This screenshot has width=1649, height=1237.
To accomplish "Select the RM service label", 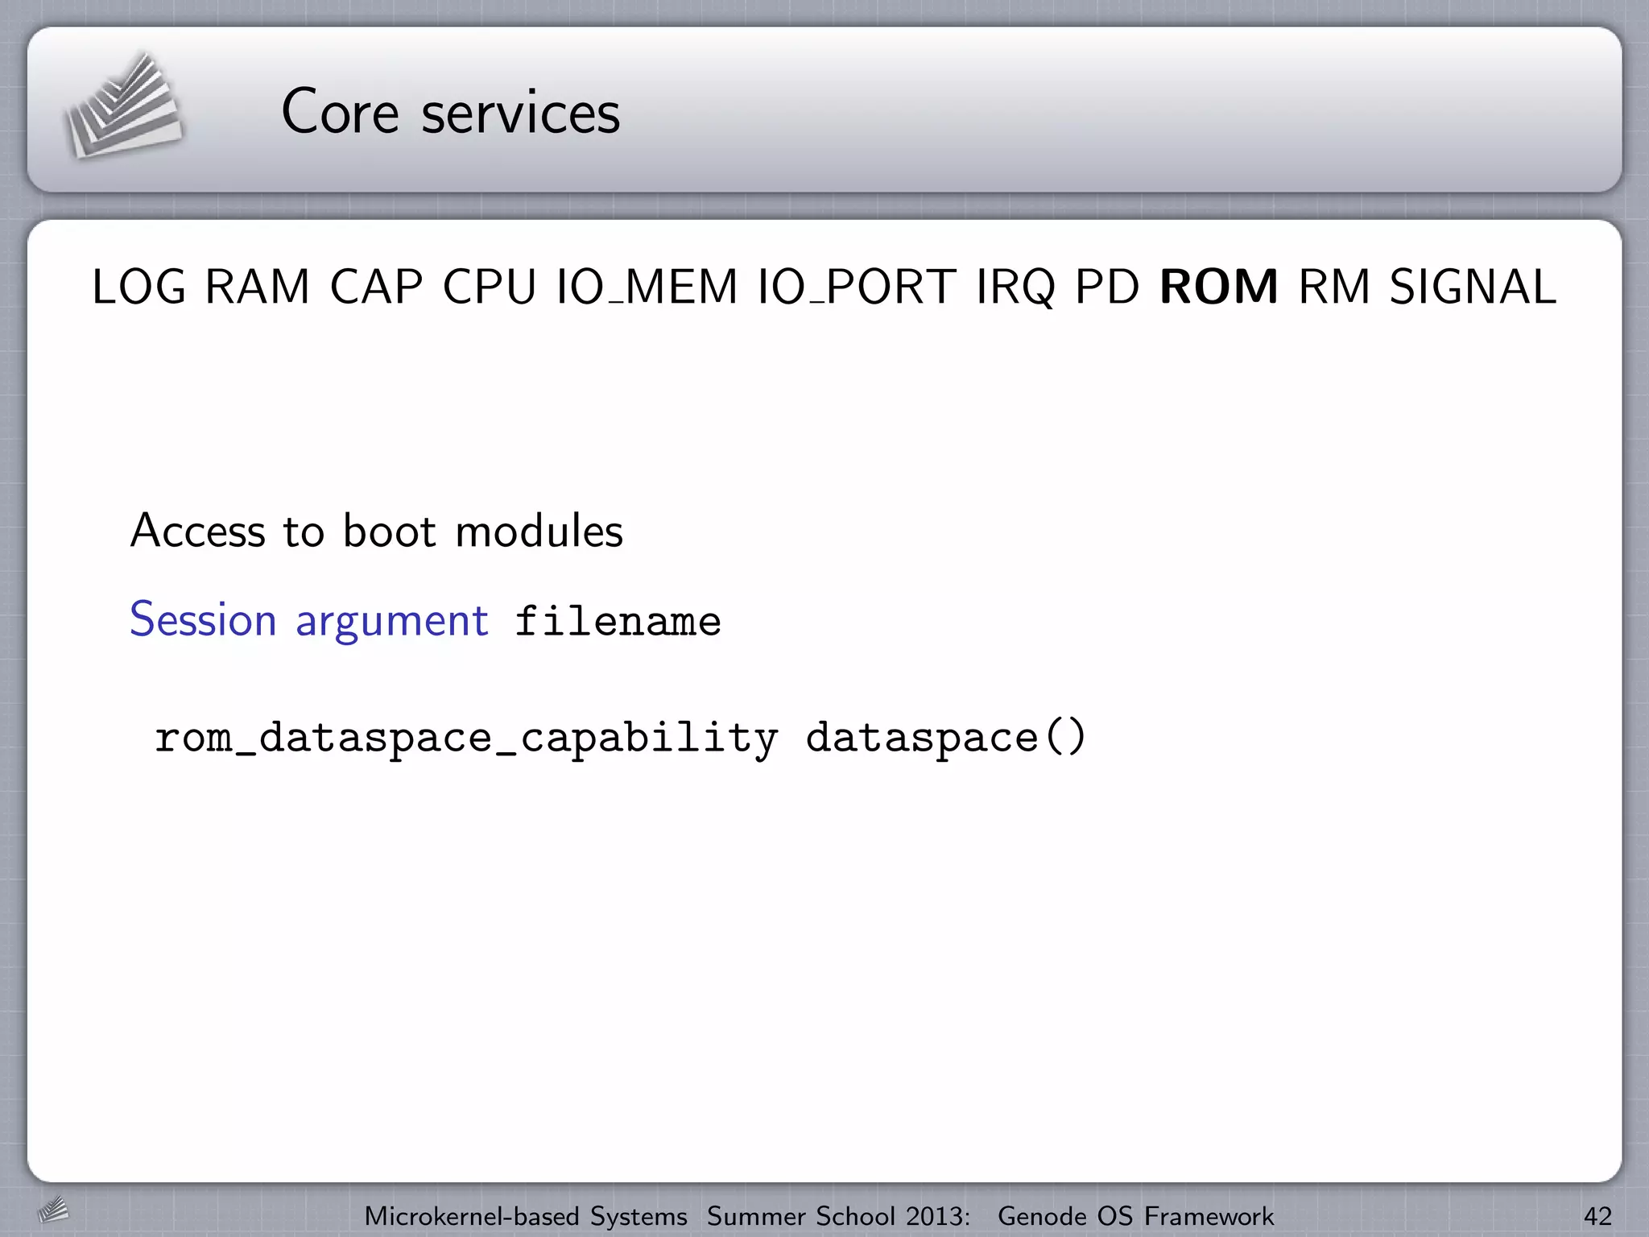I will [x=1335, y=288].
